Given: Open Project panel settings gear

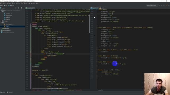Looking at the screenshot, I should pos(21,8).
